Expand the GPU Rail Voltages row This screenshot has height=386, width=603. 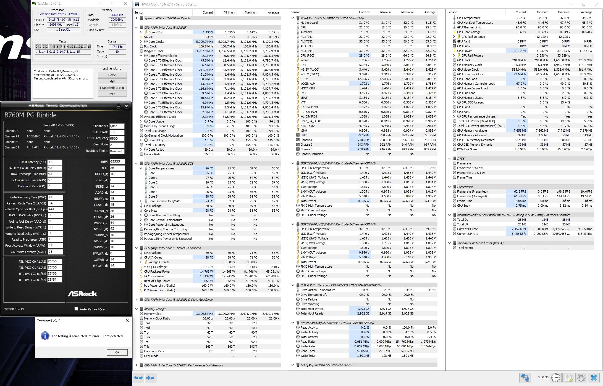pos(454,37)
